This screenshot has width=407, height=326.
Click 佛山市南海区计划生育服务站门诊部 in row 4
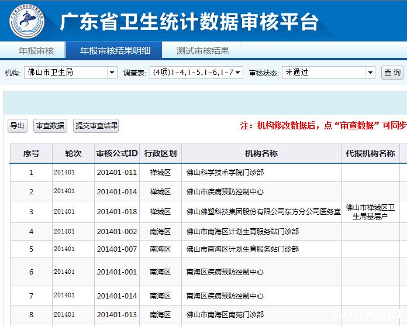[243, 231]
